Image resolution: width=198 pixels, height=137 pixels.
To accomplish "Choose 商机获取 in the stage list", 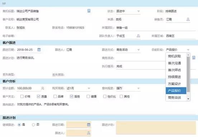I will click(x=176, y=56).
